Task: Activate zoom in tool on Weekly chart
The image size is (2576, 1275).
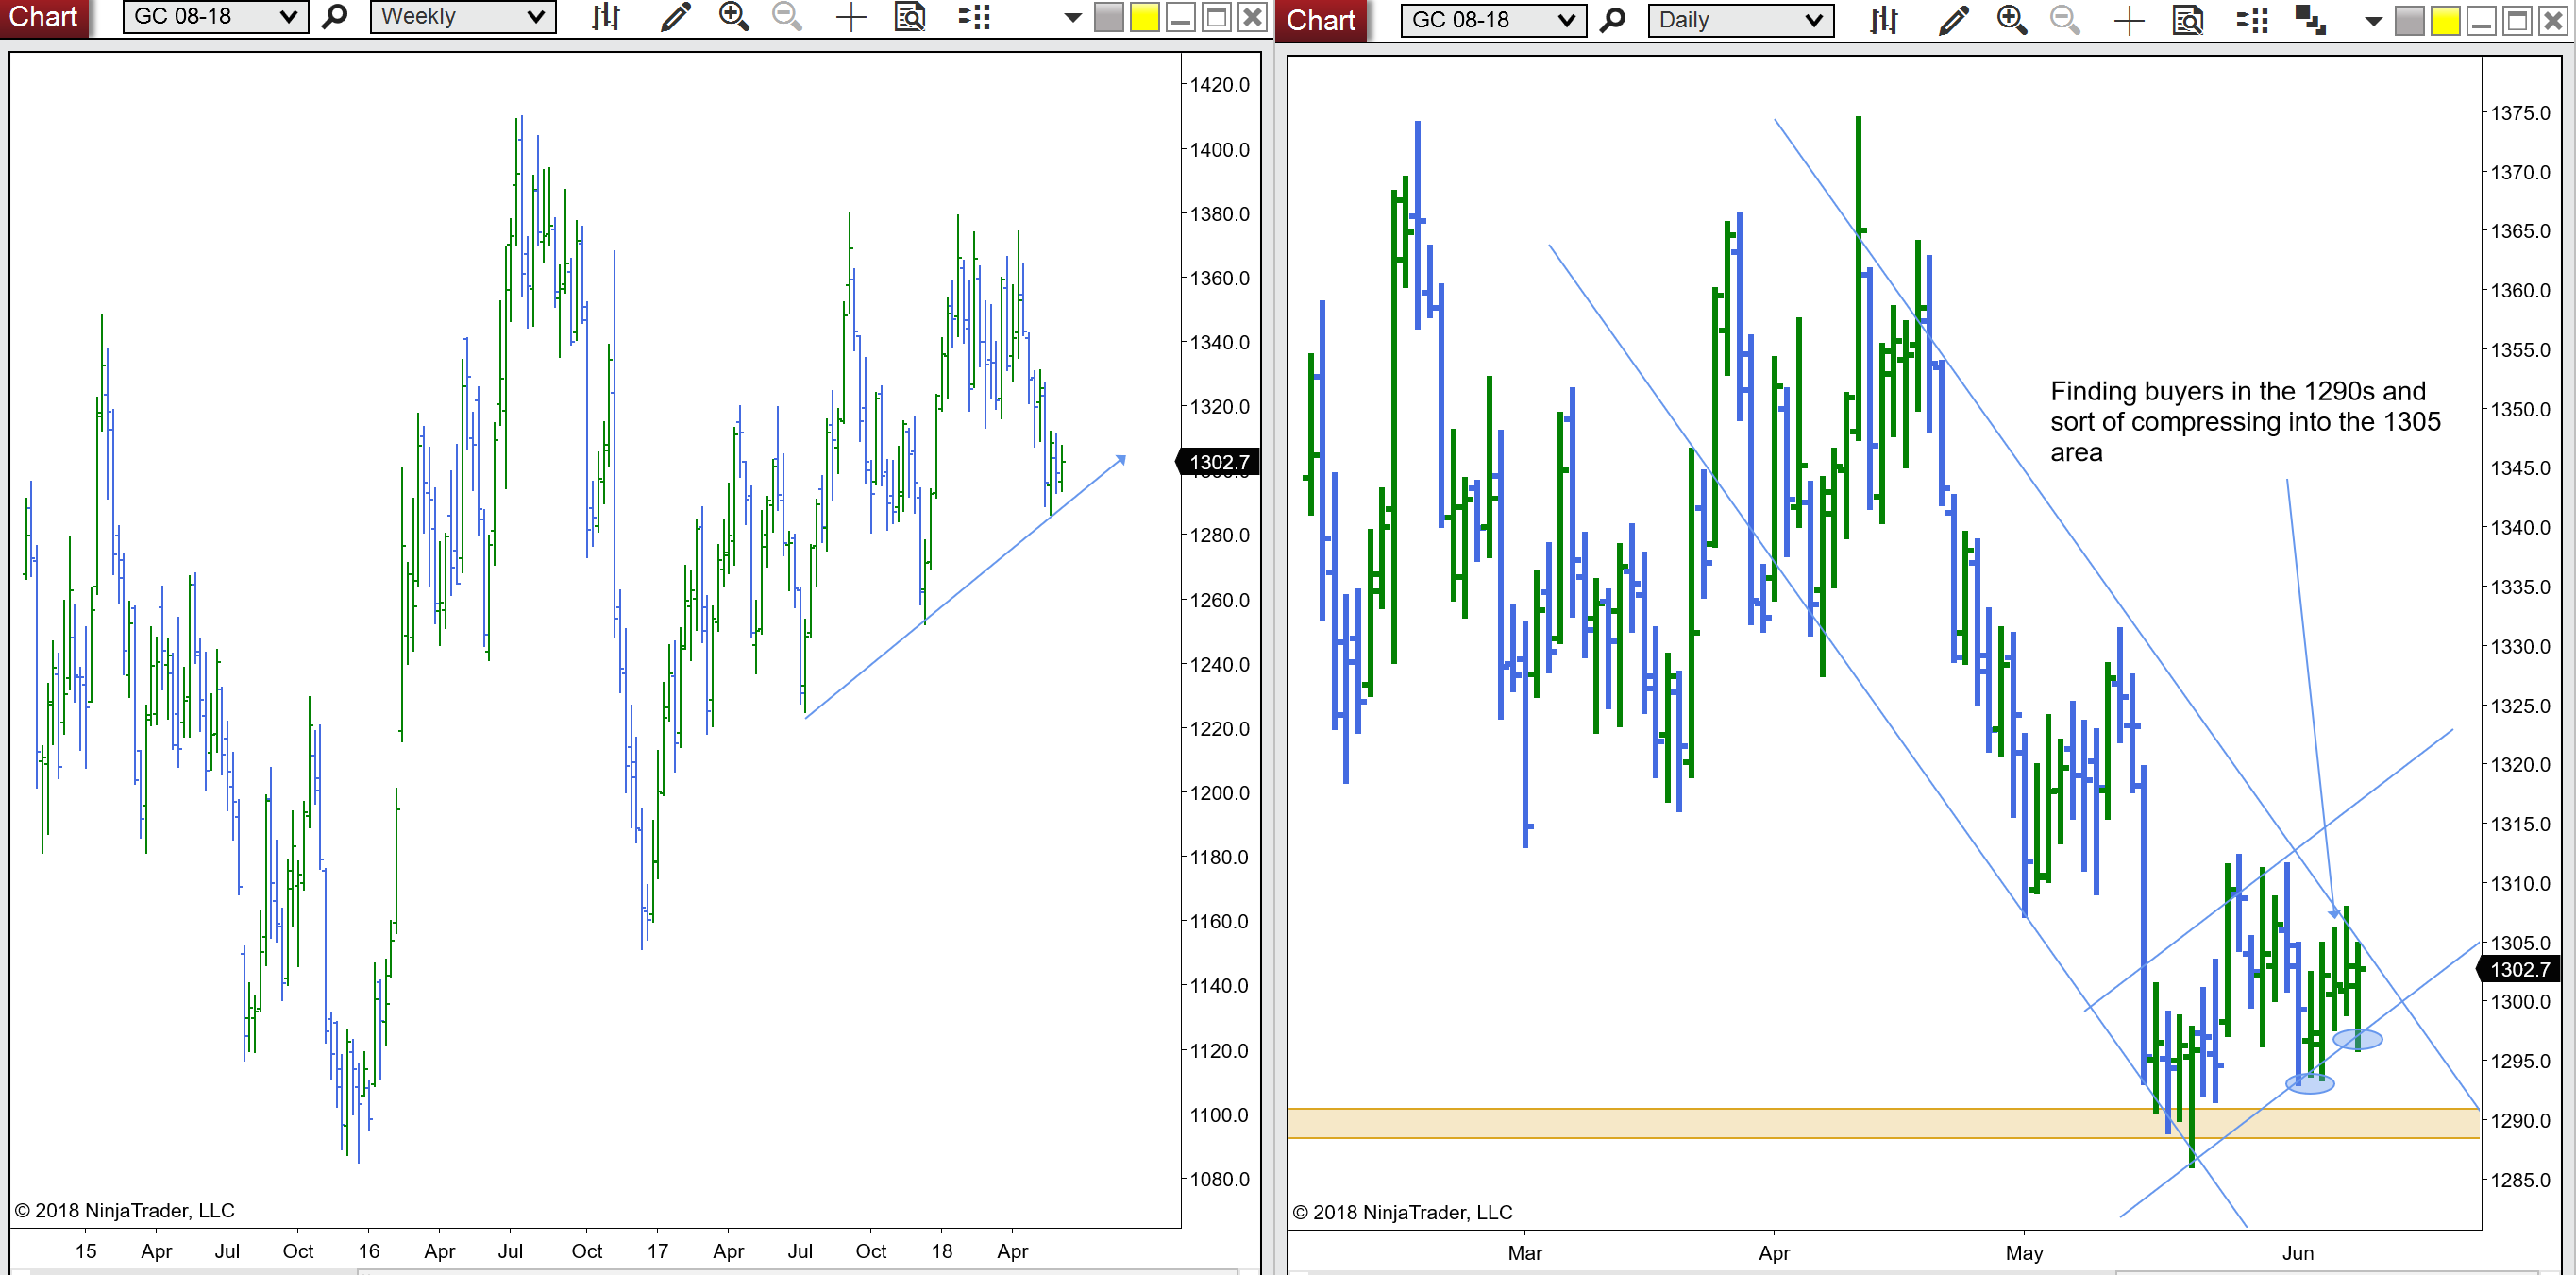Action: point(734,17)
